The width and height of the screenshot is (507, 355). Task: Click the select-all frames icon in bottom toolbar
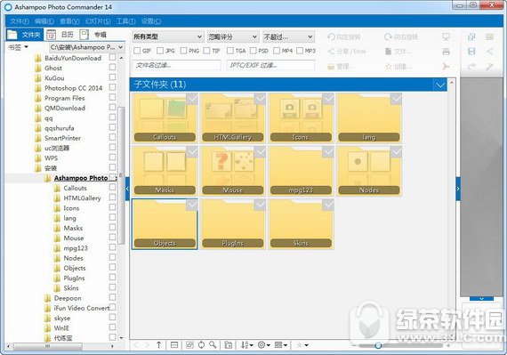(189, 345)
